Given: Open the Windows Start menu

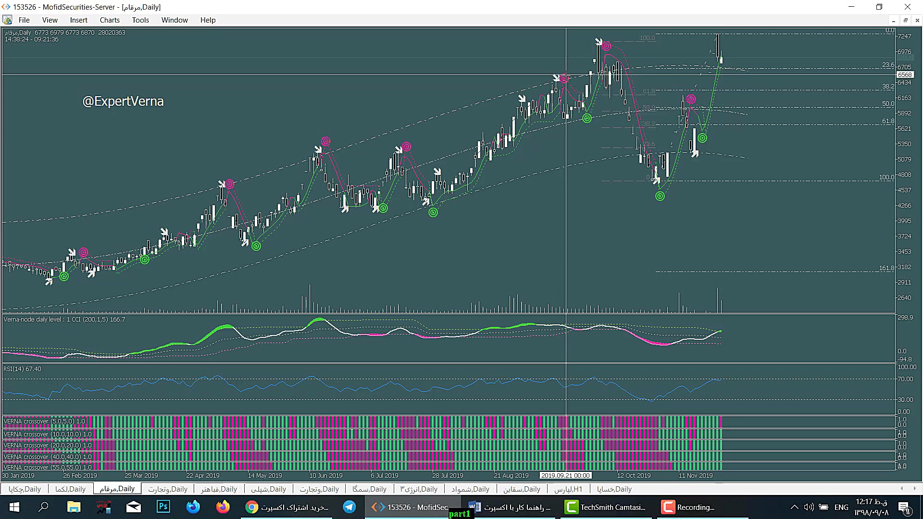Looking at the screenshot, I should coord(14,507).
